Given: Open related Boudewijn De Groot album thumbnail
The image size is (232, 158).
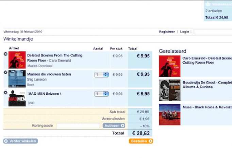Looking at the screenshot, I should [x=169, y=90].
